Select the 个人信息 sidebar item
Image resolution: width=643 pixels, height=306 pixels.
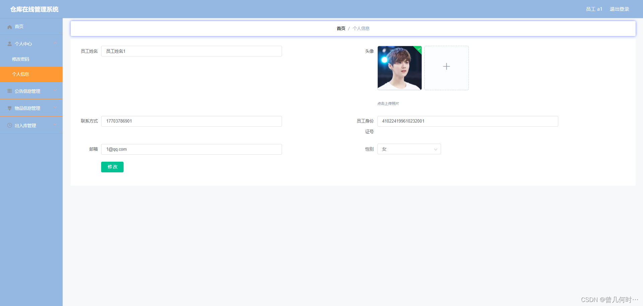tap(31, 74)
